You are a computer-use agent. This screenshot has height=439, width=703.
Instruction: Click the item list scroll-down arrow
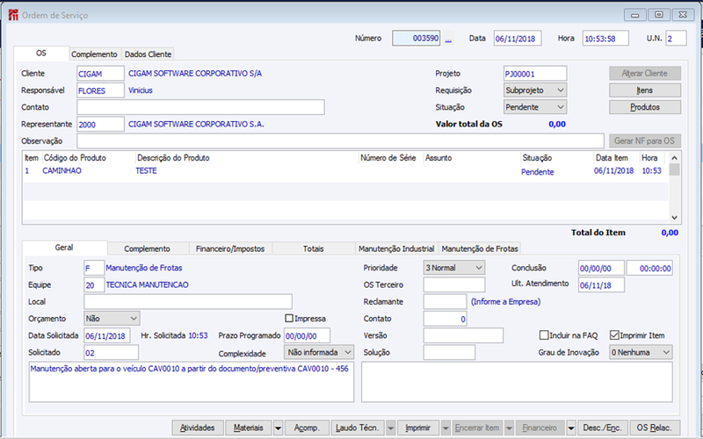674,217
